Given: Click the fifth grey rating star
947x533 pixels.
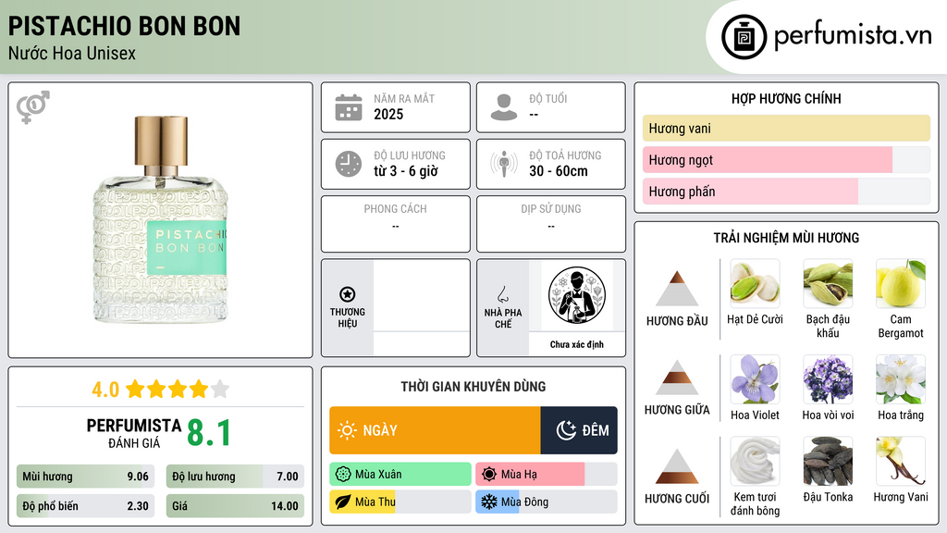Looking at the screenshot, I should pos(220,389).
